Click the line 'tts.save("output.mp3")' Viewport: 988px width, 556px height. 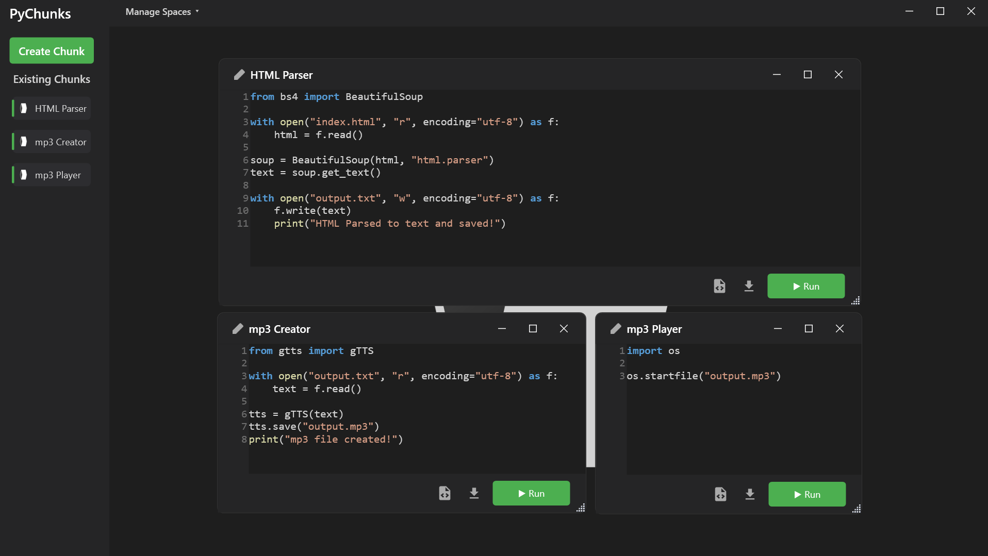coord(314,427)
